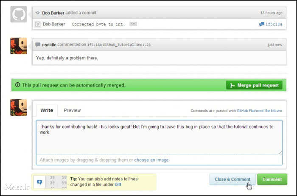The width and height of the screenshot is (297, 196).
Task: Open nseidle's avatar next to the existing comment
Action: coord(18,46)
